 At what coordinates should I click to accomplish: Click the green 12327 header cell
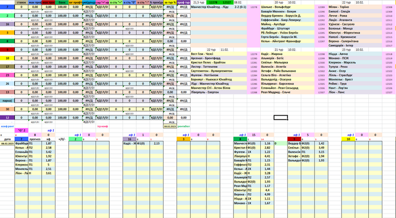tap(226, 2)
